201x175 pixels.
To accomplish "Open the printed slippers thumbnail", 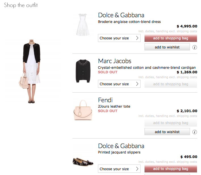I will [x=83, y=162].
